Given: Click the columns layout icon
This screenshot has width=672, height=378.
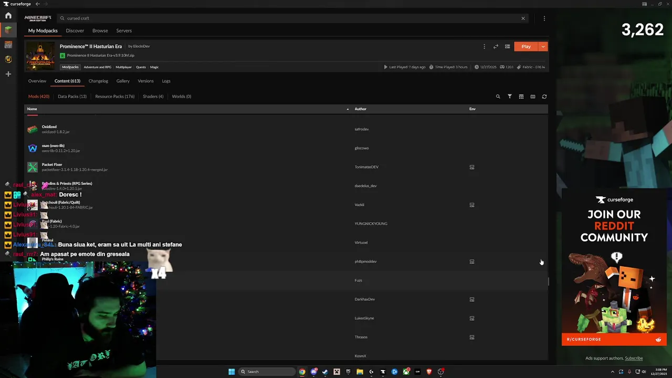Looking at the screenshot, I should tap(533, 97).
